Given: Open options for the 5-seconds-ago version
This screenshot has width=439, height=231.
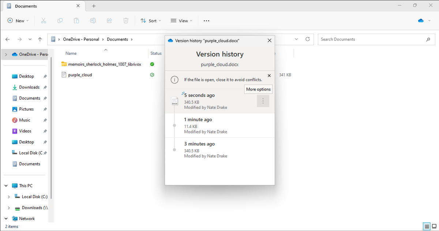Looking at the screenshot, I should pos(263,101).
